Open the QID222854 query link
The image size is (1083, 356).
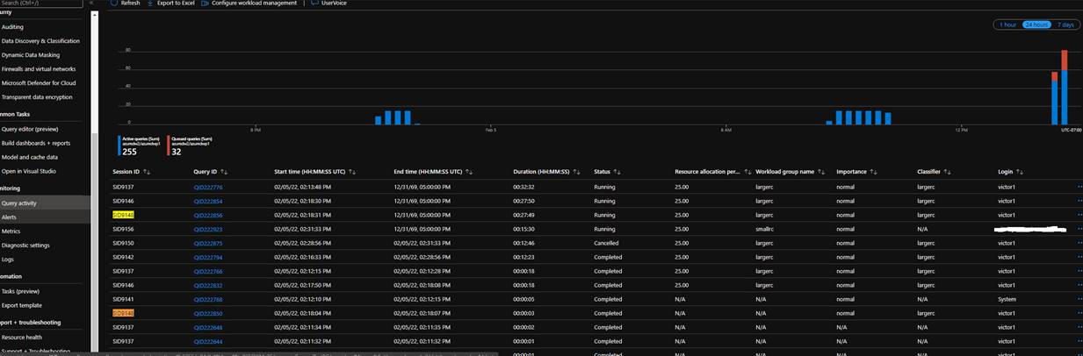point(208,201)
